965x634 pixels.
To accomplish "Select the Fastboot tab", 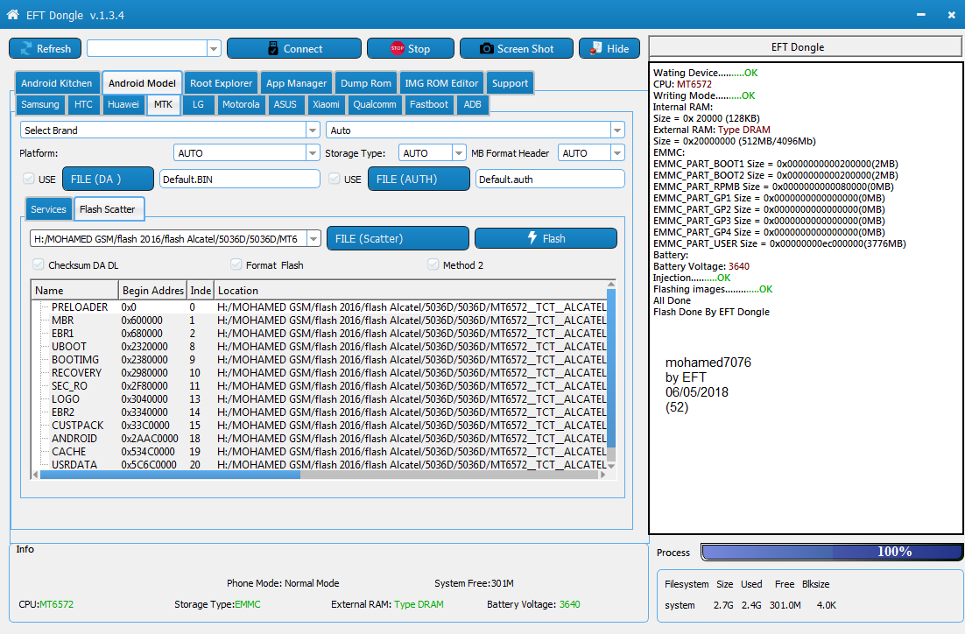I will pos(429,104).
